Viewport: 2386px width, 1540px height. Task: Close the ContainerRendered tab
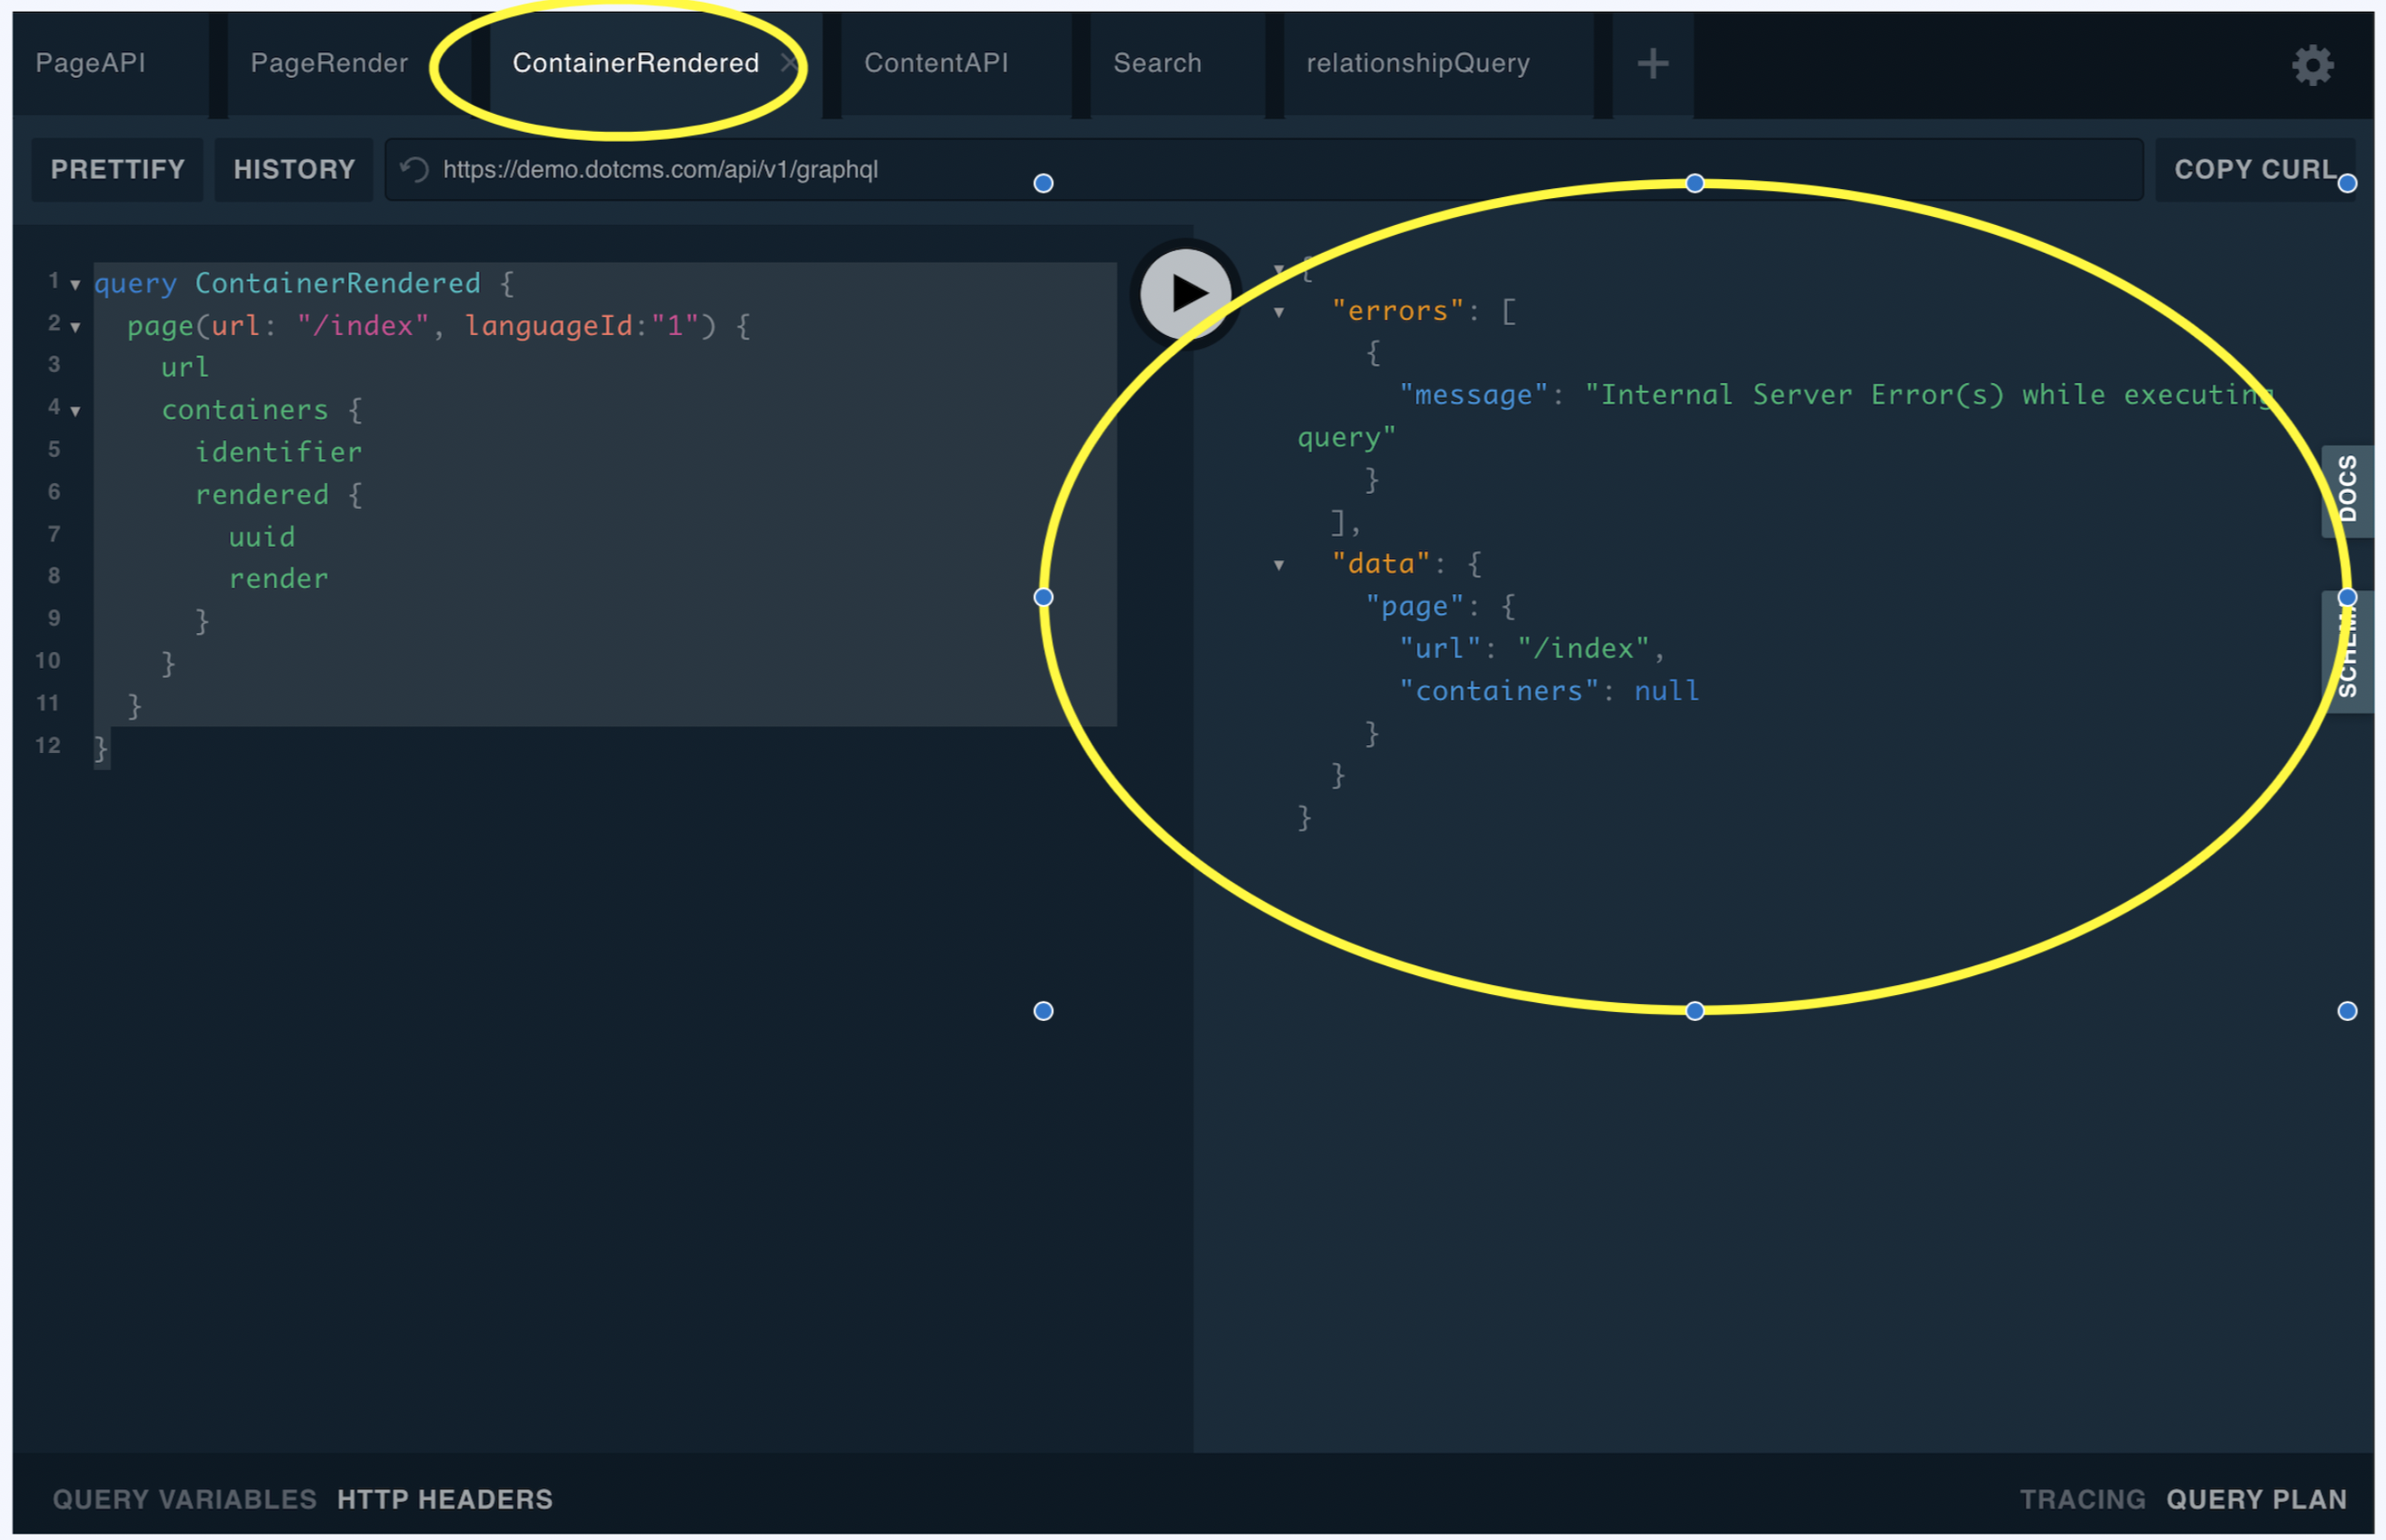point(789,63)
